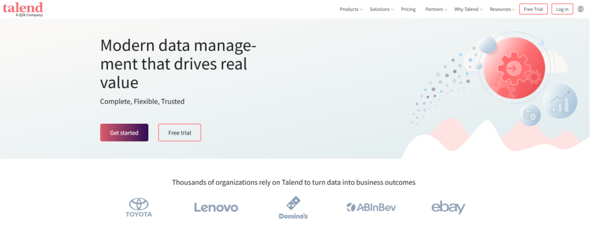590x235 pixels.
Task: Expand the Products dropdown menu
Action: tap(351, 9)
